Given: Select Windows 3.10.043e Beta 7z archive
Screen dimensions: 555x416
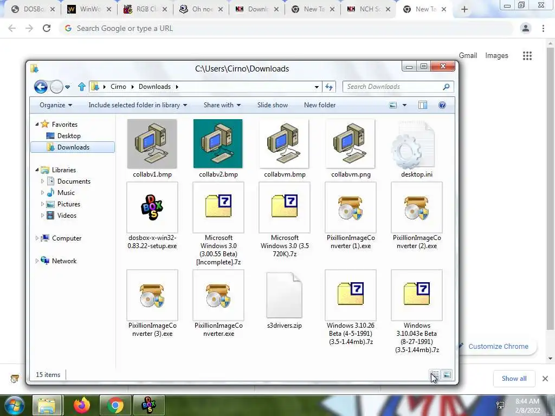Looking at the screenshot, I should [417, 295].
